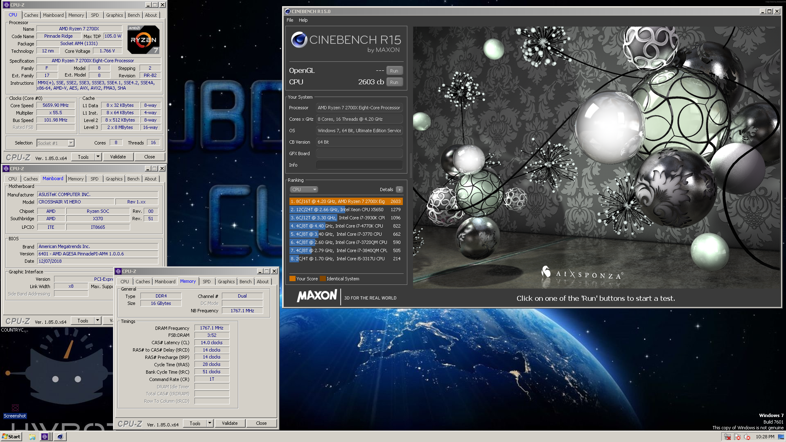Select ranking entry for Intel Core i7-3930K

click(x=346, y=218)
